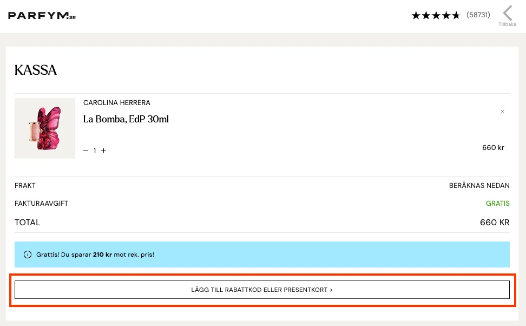Decrease La Bomba quantity with minus icon
This screenshot has width=526, height=326.
pyautogui.click(x=86, y=151)
